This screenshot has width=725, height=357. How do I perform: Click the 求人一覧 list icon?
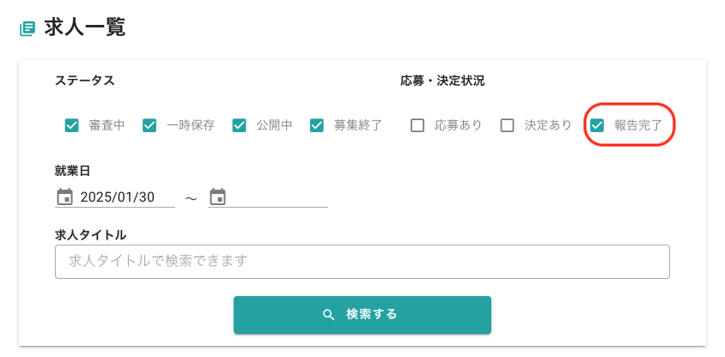coord(28,28)
